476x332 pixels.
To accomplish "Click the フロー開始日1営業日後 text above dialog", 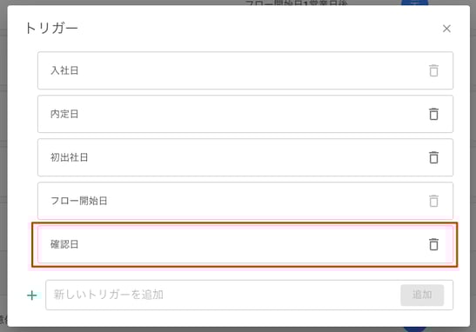I will pyautogui.click(x=296, y=3).
